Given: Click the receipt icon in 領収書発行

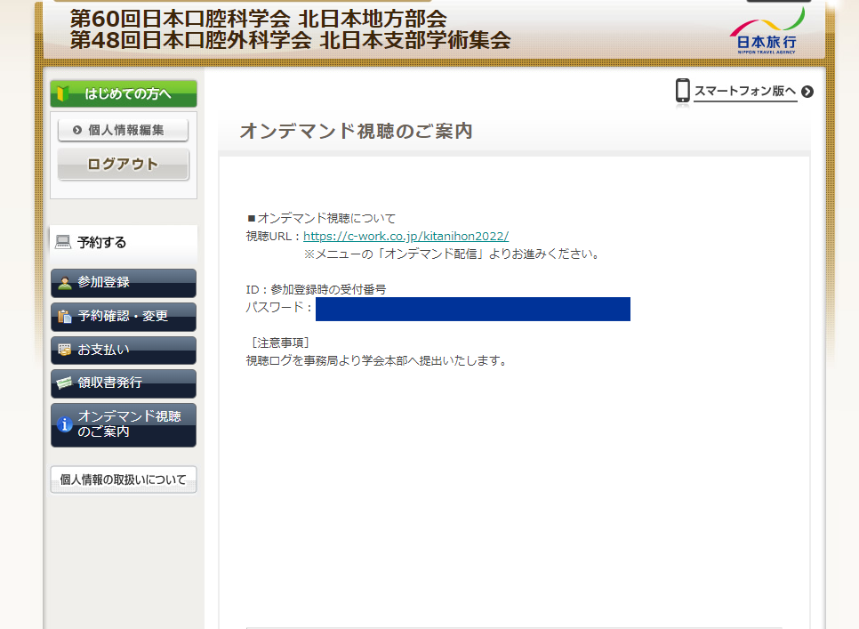Looking at the screenshot, I should pyautogui.click(x=65, y=383).
